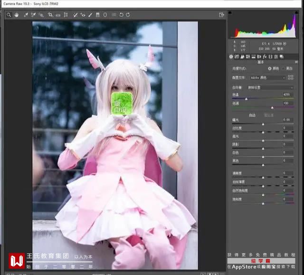Click the 去除薄雾 dehaze slider handle
This screenshot has height=275, width=304.
(263, 186)
